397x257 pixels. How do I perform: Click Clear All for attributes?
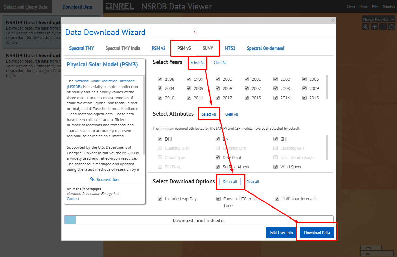tap(232, 114)
